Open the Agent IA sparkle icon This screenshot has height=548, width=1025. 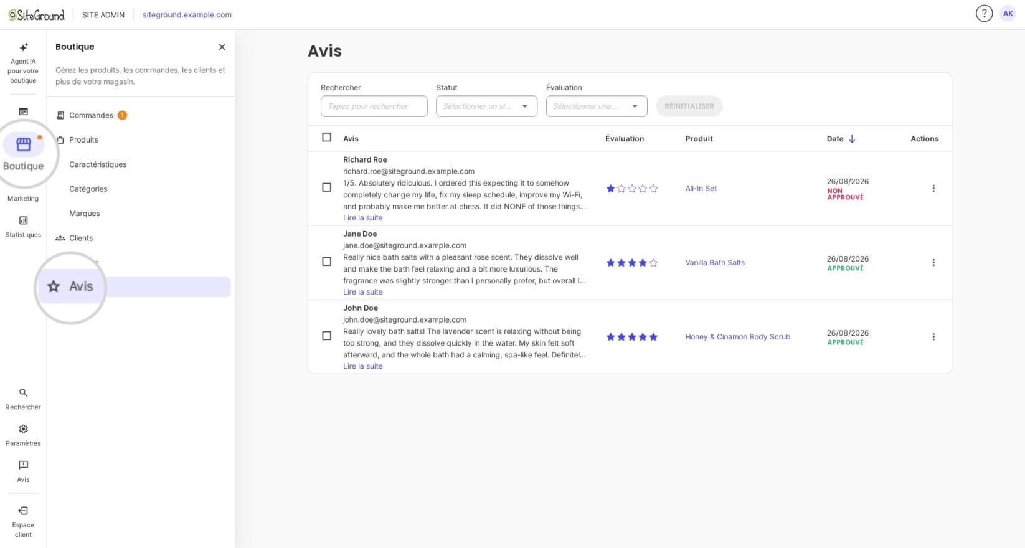click(x=23, y=47)
